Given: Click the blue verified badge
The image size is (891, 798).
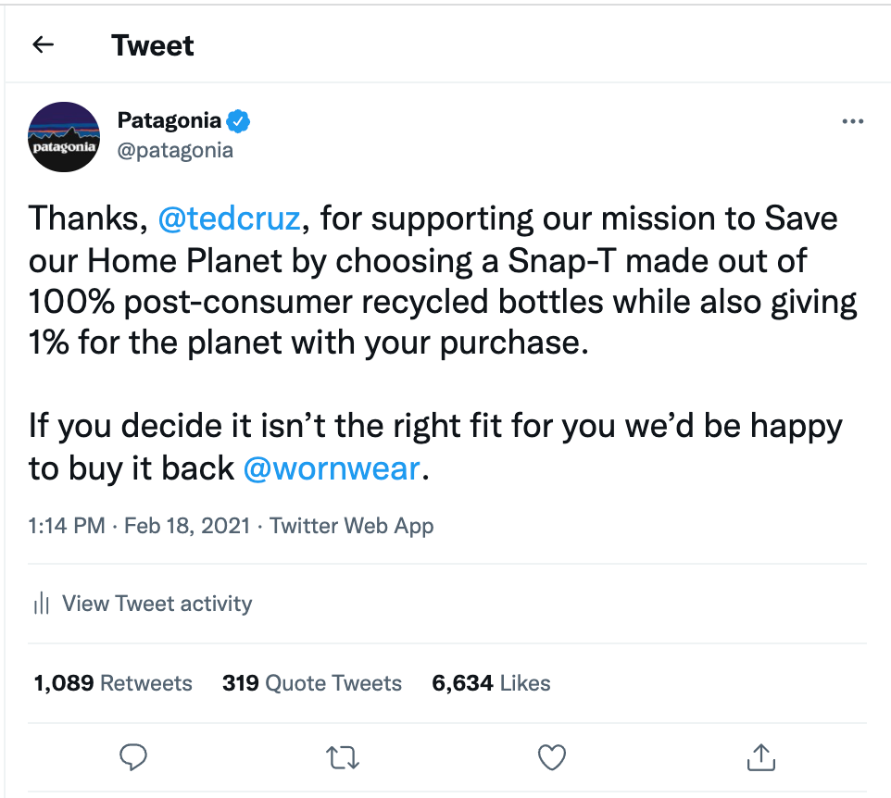Looking at the screenshot, I should [x=240, y=120].
